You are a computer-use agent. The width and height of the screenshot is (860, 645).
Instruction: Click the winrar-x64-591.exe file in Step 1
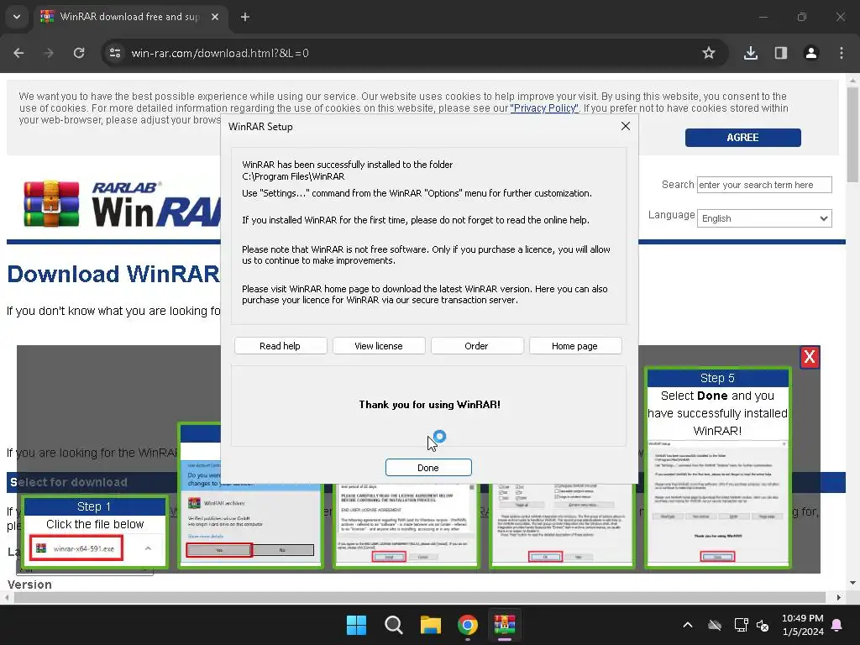pyautogui.click(x=76, y=548)
